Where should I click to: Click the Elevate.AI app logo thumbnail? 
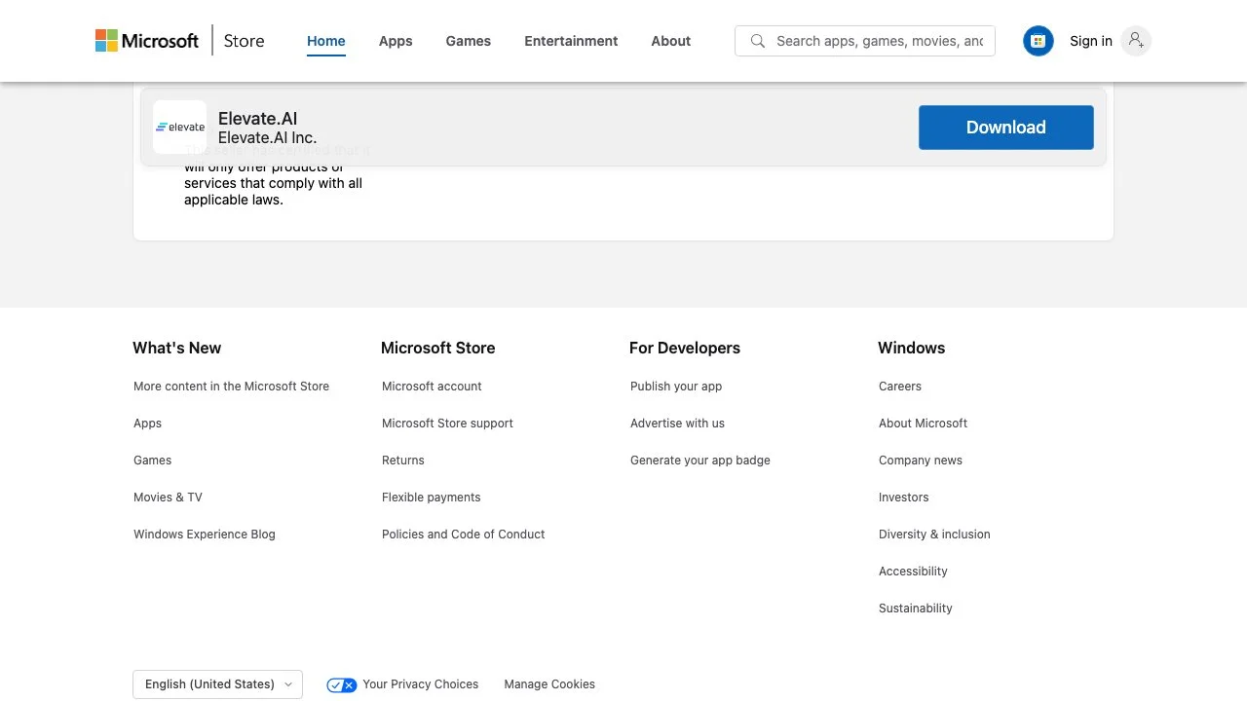tap(180, 128)
